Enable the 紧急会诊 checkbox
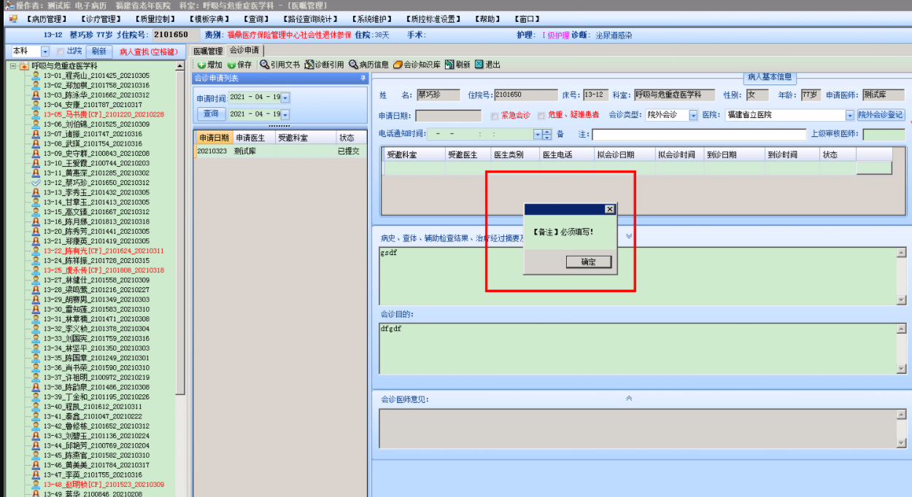Screen dimensions: 912x497 tap(495, 115)
